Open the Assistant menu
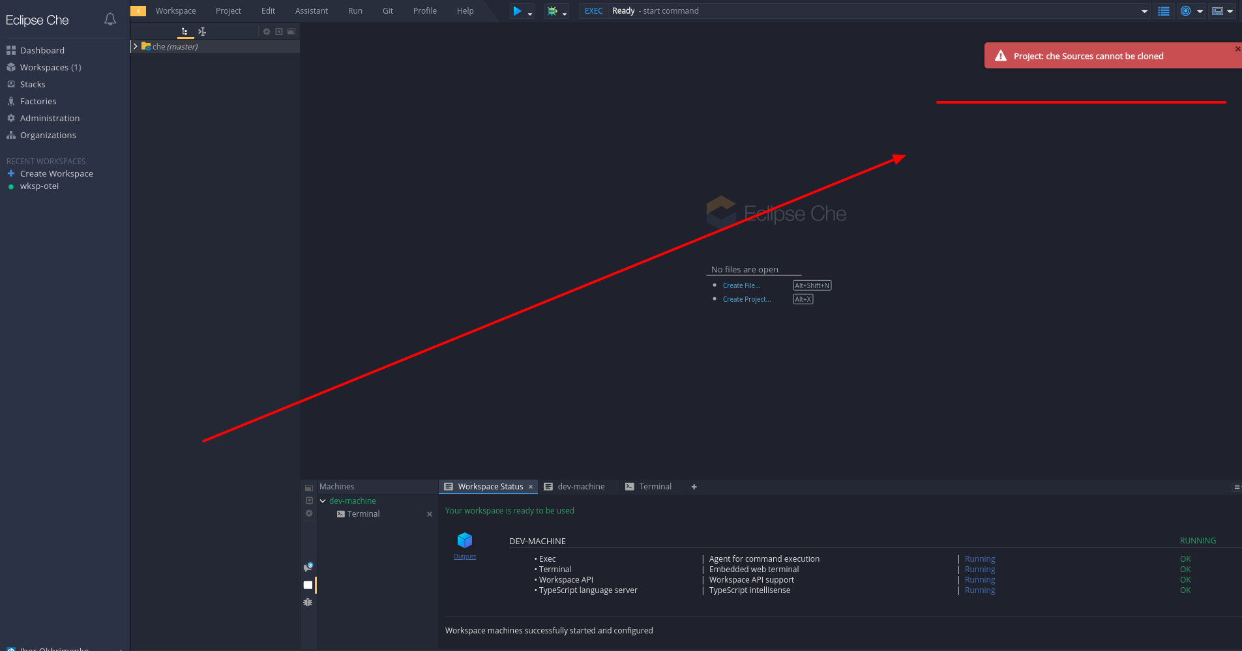 pyautogui.click(x=312, y=11)
